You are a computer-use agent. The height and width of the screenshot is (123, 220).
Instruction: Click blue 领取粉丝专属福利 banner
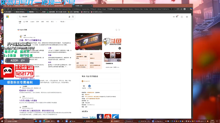(x=20, y=82)
